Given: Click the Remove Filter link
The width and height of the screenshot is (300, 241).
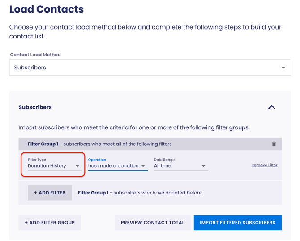Looking at the screenshot, I should 264,165.
